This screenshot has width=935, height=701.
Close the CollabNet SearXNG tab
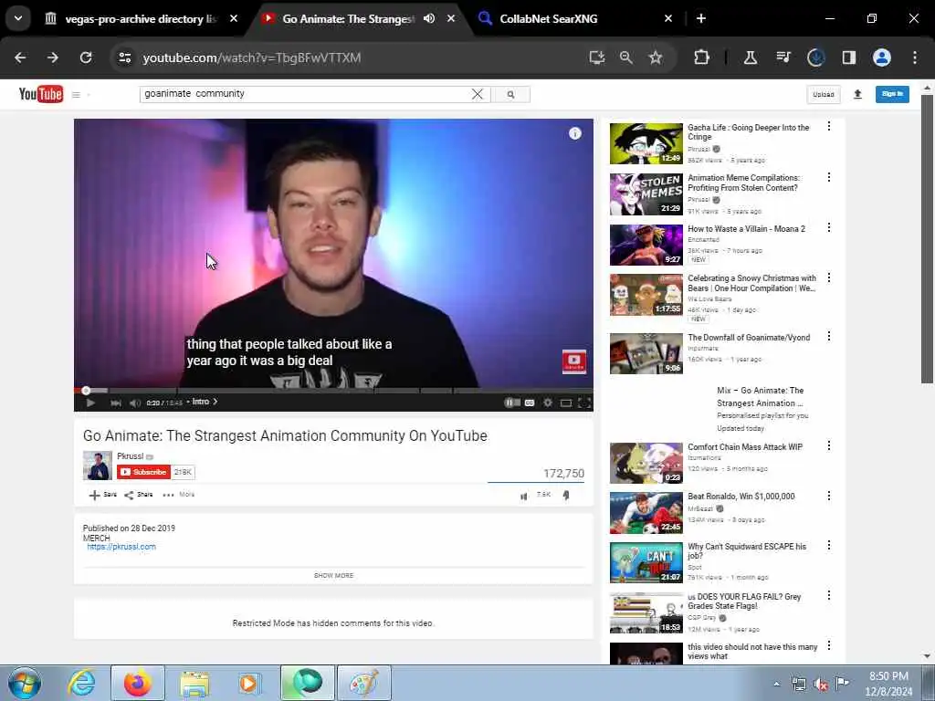coord(667,18)
